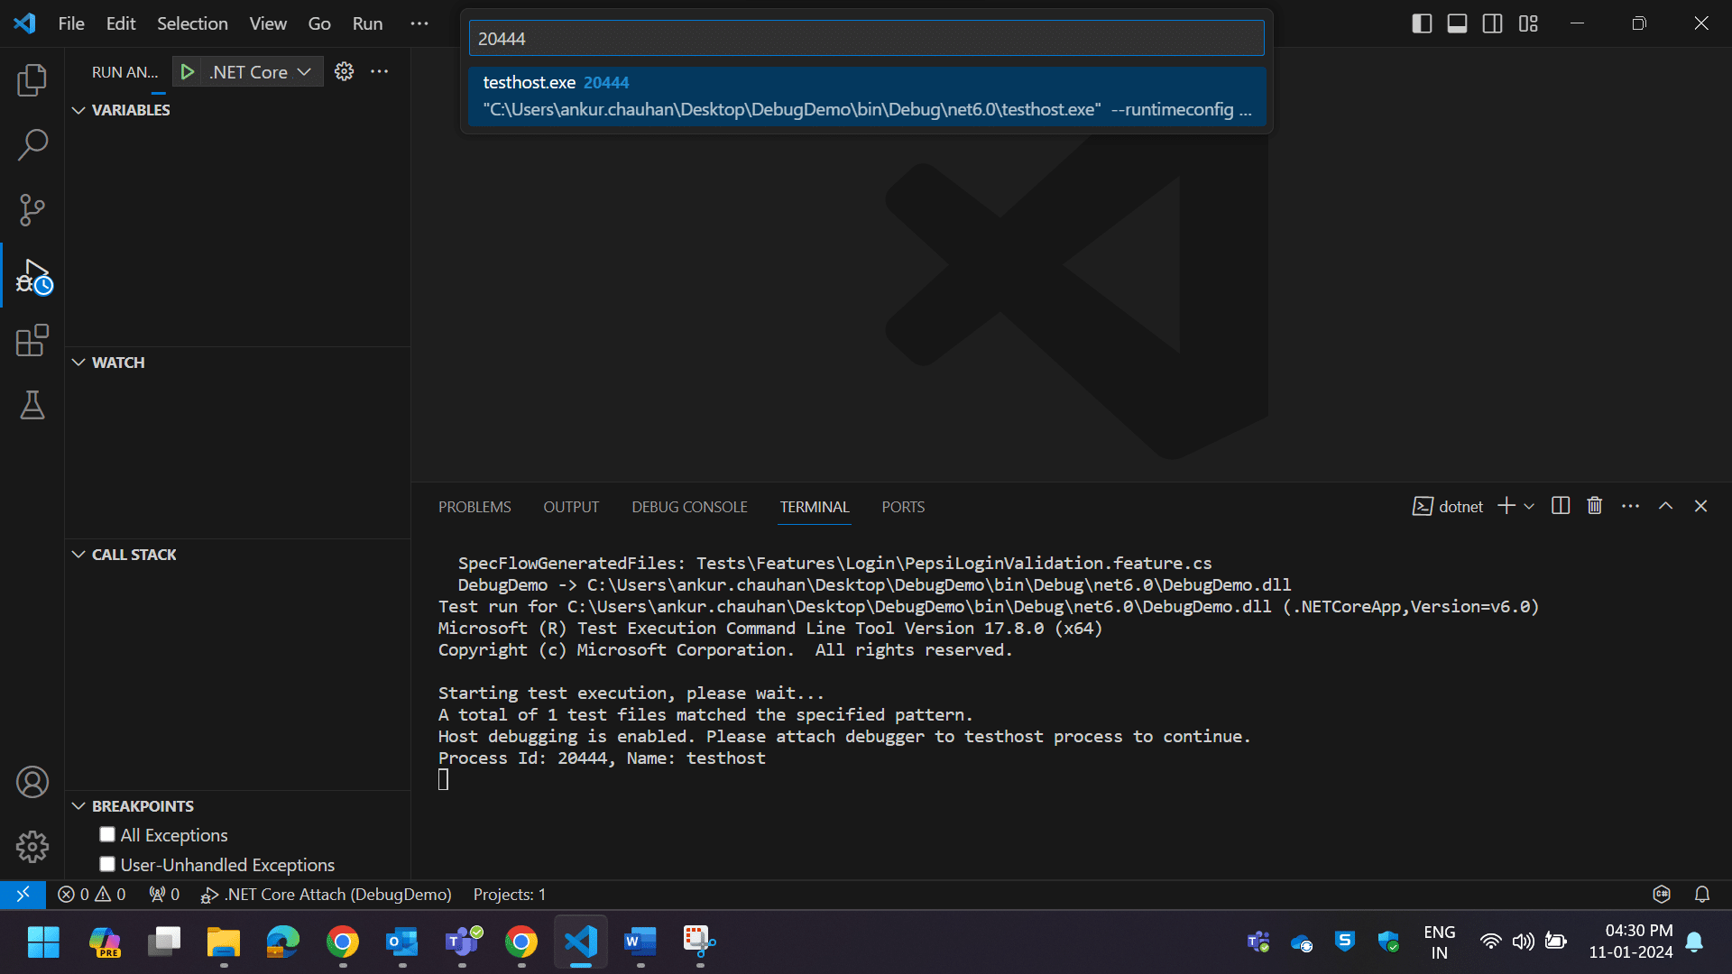Image resolution: width=1732 pixels, height=974 pixels.
Task: Open Manage gear in activity bar
Action: pos(32,847)
